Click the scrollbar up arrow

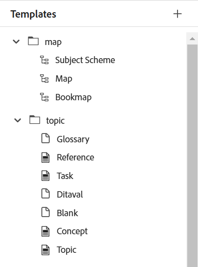(x=193, y=39)
